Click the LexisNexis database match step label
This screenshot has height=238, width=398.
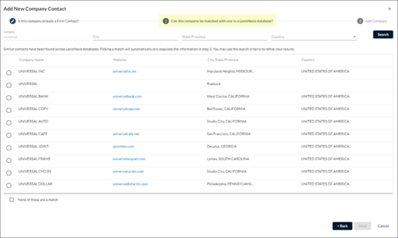click(x=222, y=21)
